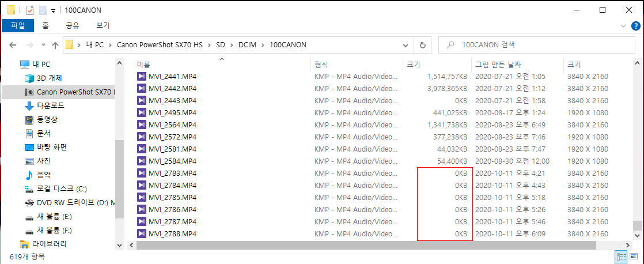
Task: Open 새 볼륨 (E:) in navigation pane
Action: click(x=55, y=216)
